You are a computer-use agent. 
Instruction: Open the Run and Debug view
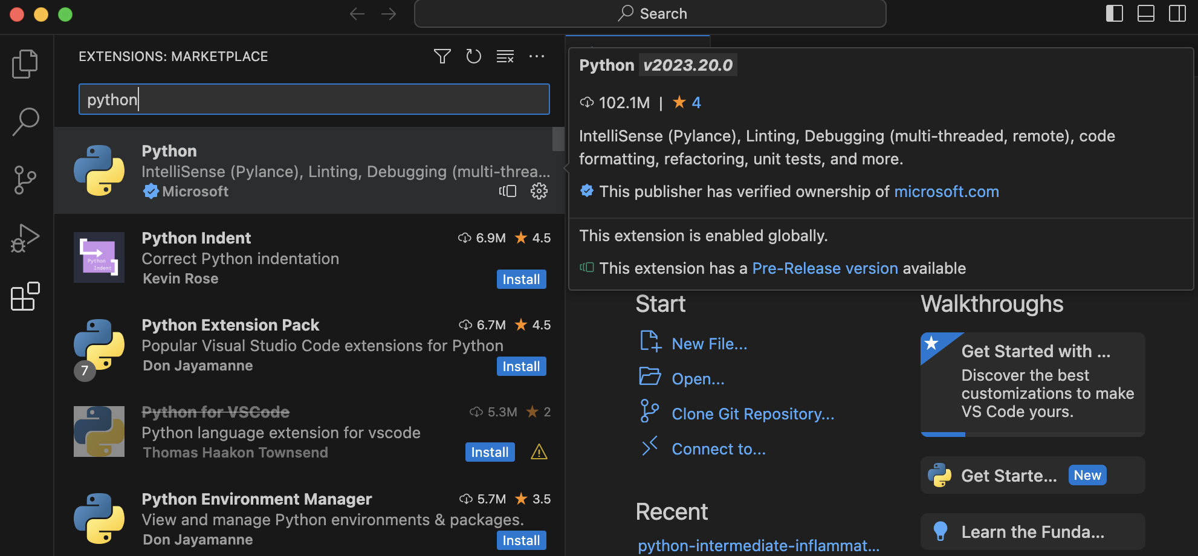(24, 238)
